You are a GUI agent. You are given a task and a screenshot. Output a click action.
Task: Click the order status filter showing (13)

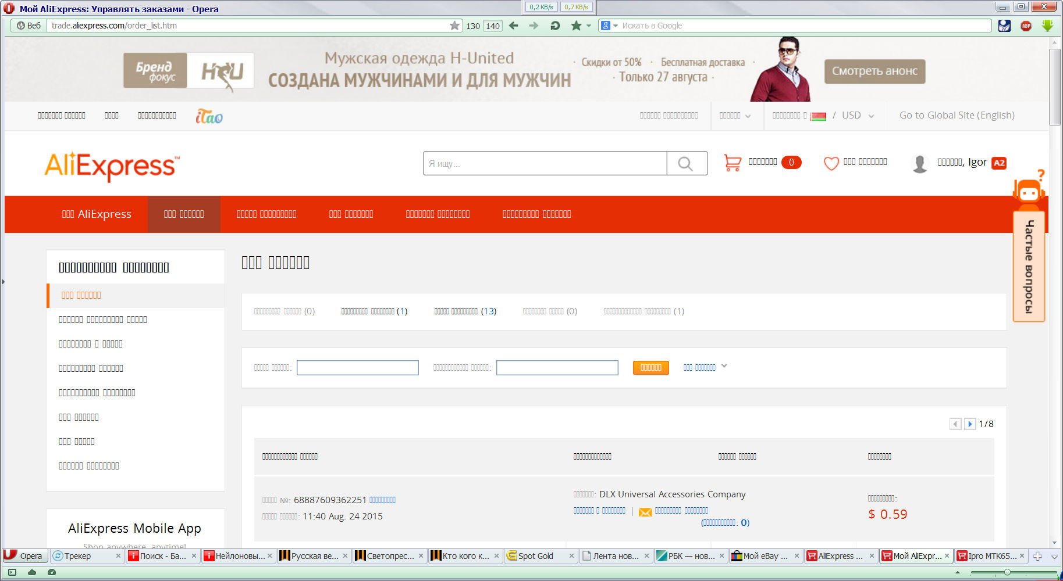[465, 311]
